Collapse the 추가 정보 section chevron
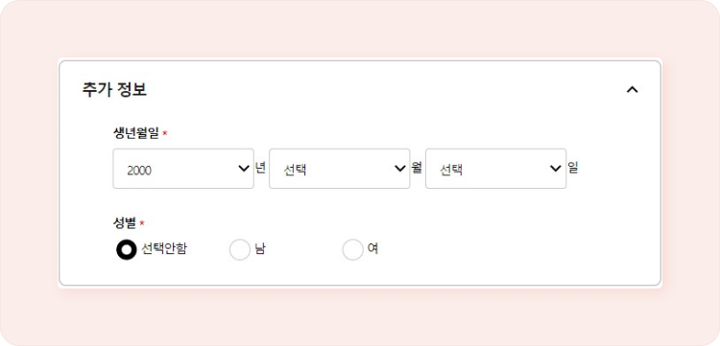720x346 pixels. coord(633,90)
